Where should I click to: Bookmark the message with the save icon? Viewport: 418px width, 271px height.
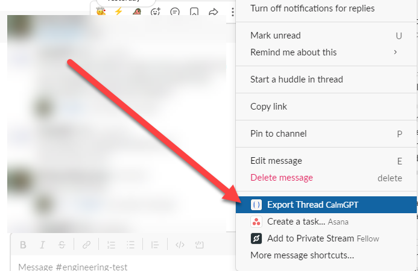tap(194, 11)
